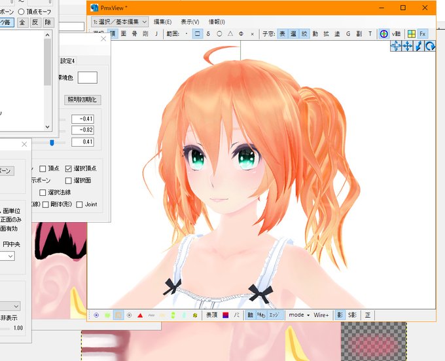Image resolution: width=445 pixels, height=361 pixels.
Task: Toggle the green capsule display icon
Action: coord(173,315)
